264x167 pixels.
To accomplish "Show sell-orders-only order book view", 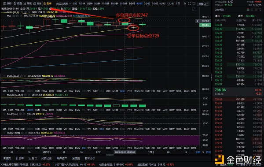I will 256,9.
